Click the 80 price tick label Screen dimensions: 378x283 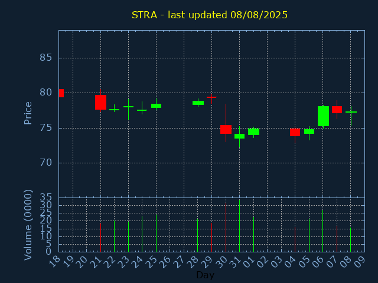(46, 93)
